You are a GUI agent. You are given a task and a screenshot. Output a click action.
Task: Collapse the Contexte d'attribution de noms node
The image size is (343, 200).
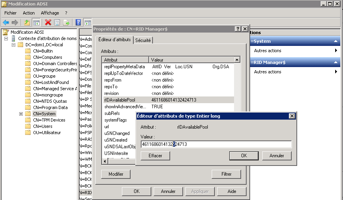tap(6, 38)
